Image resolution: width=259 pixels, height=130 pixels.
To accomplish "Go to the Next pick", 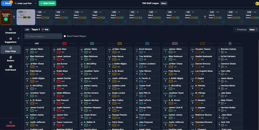I will pos(253,30).
